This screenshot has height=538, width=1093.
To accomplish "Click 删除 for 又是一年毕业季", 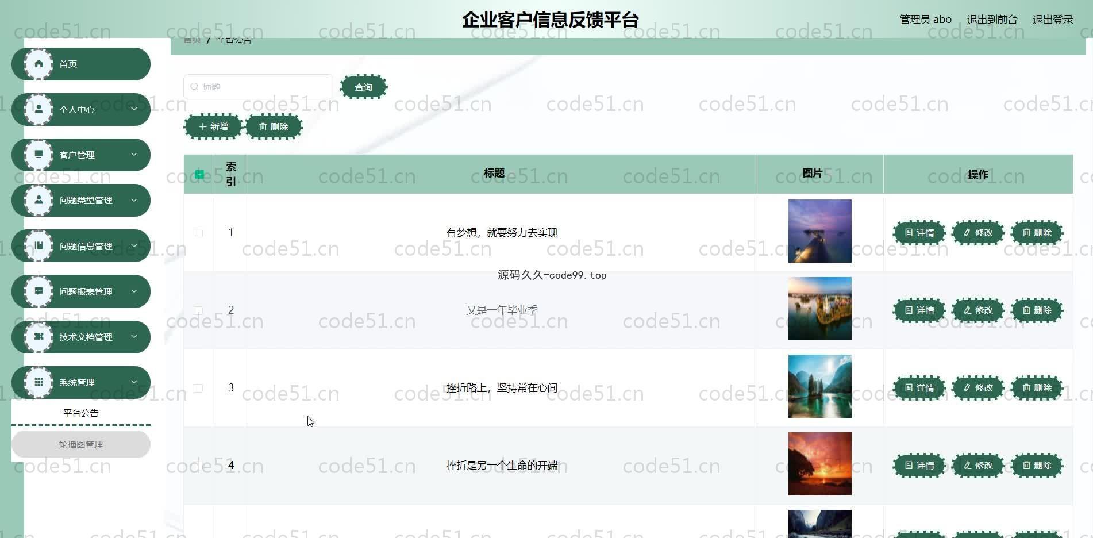I will click(1037, 310).
